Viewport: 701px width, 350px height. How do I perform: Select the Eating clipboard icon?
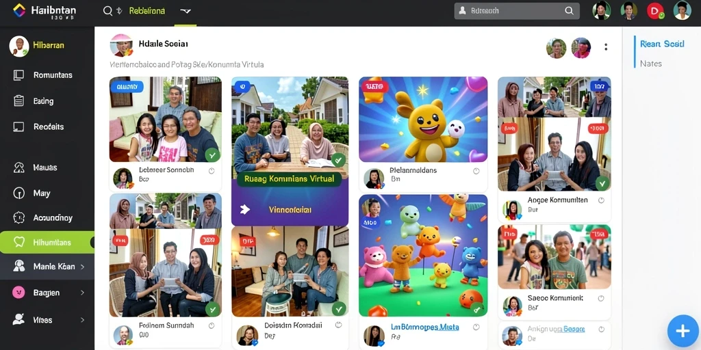coord(18,101)
